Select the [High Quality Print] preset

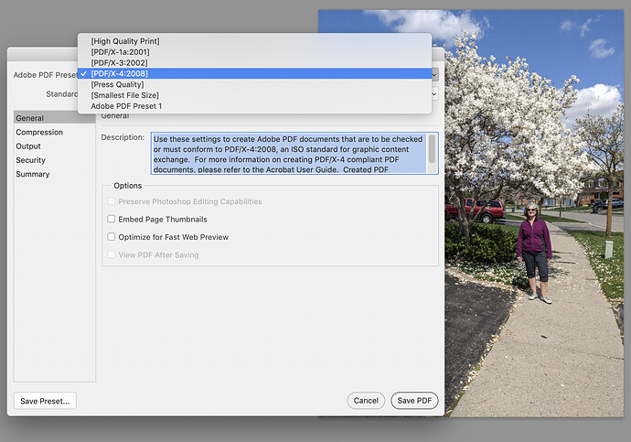tap(254, 41)
